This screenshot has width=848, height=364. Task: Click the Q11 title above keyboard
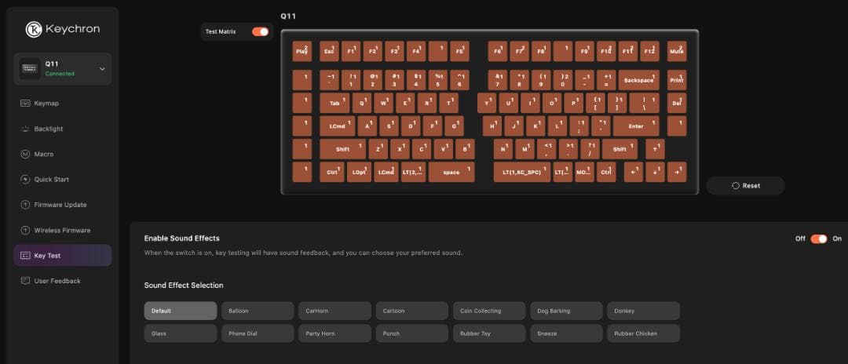287,16
